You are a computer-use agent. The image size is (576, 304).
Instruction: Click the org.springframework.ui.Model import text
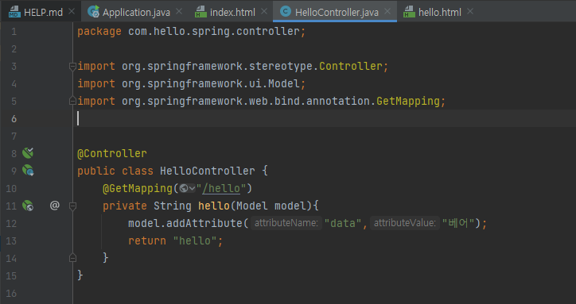(x=211, y=84)
